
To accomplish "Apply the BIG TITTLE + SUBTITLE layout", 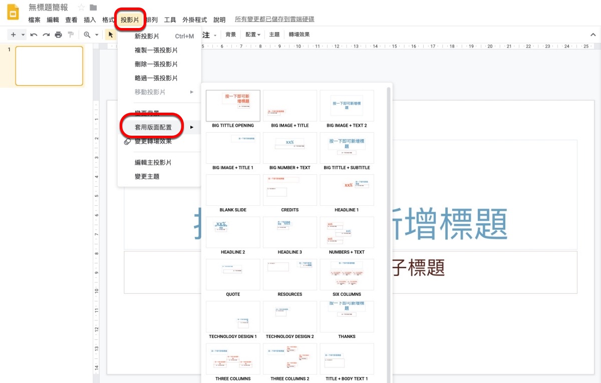I will point(347,148).
